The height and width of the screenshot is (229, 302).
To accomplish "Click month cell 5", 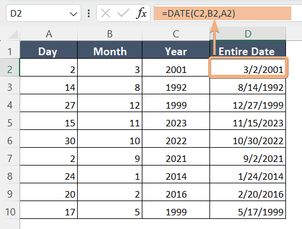I will pyautogui.click(x=110, y=210).
